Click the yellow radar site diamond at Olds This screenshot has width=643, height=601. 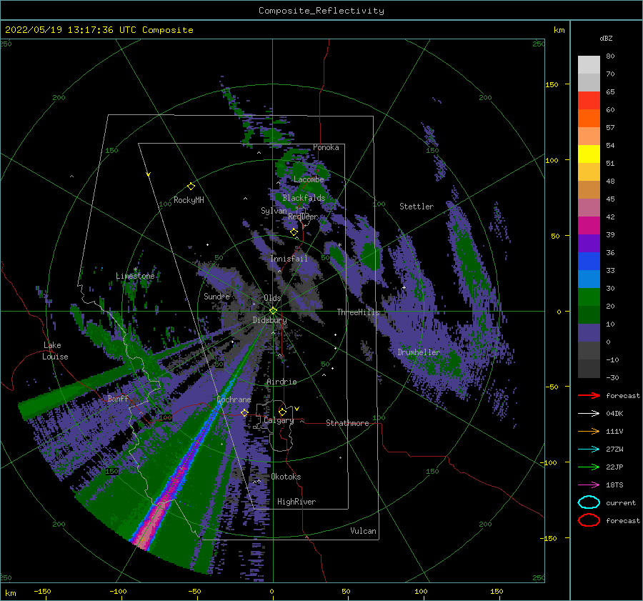273,311
